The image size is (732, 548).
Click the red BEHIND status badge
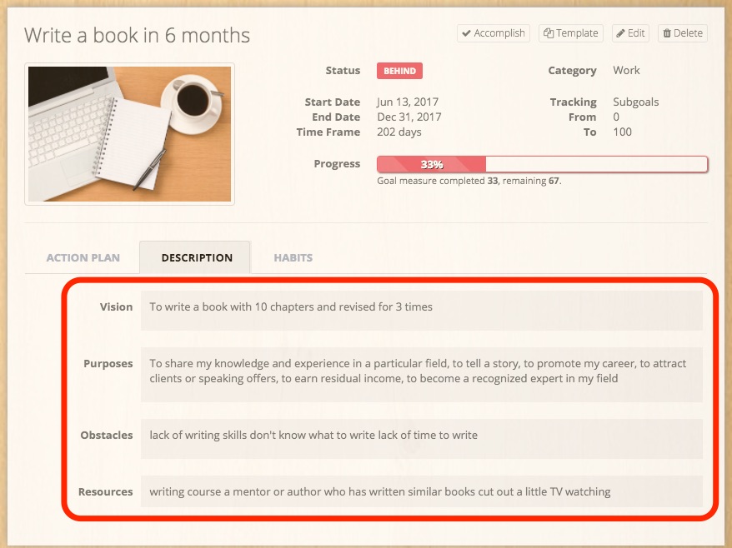click(399, 71)
